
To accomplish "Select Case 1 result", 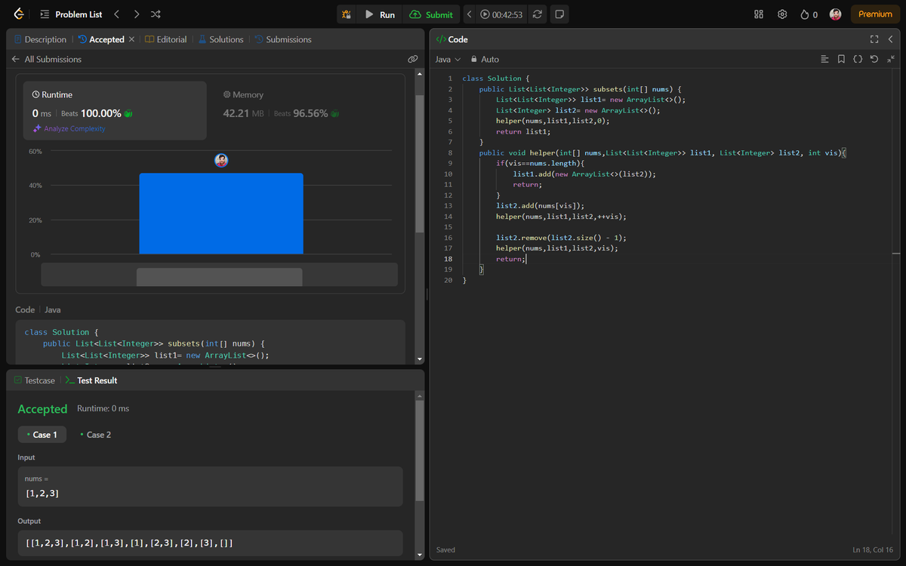I will point(42,435).
